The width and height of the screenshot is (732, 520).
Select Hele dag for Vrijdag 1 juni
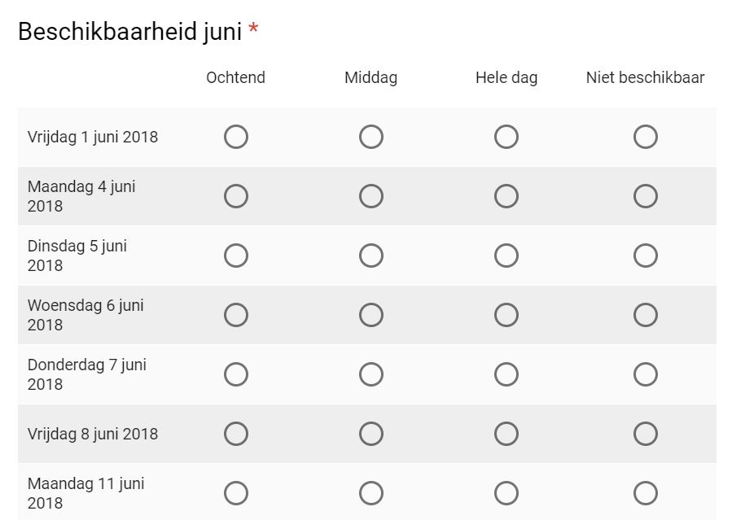click(506, 137)
